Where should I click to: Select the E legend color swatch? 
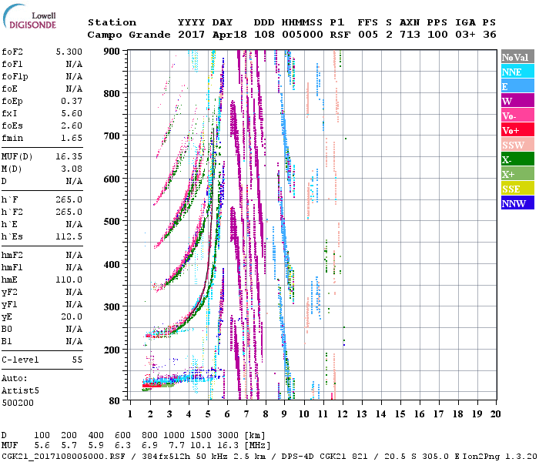[517, 86]
